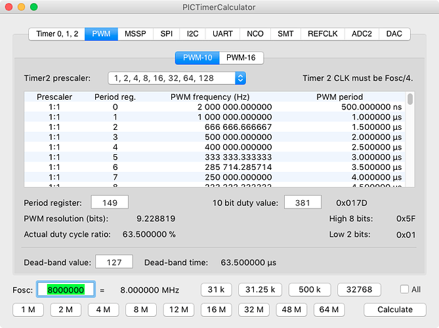The width and height of the screenshot is (439, 328).
Task: Click the 10 bit duty value field
Action: (303, 202)
